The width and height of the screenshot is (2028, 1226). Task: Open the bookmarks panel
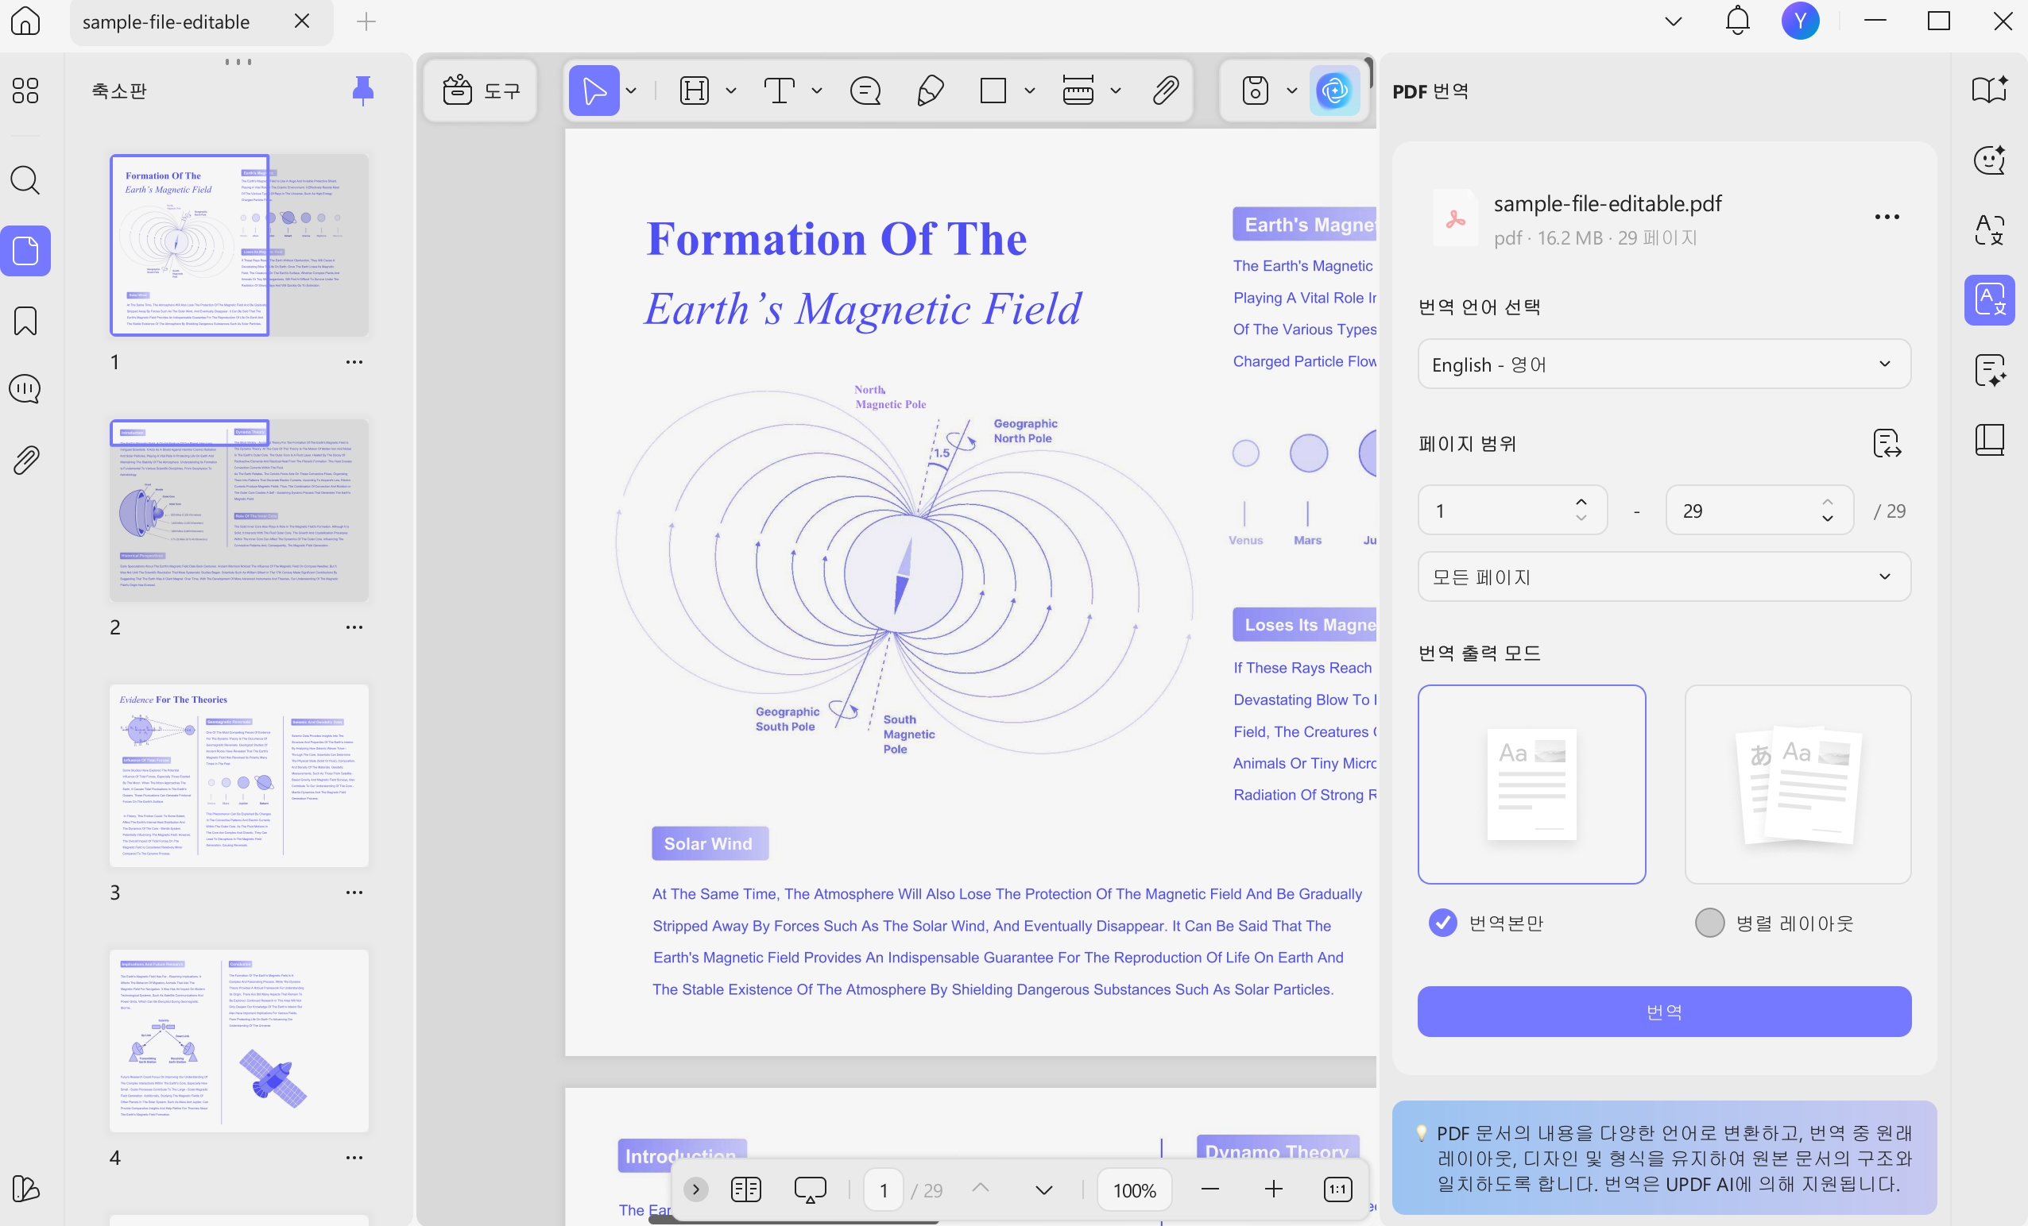click(25, 321)
